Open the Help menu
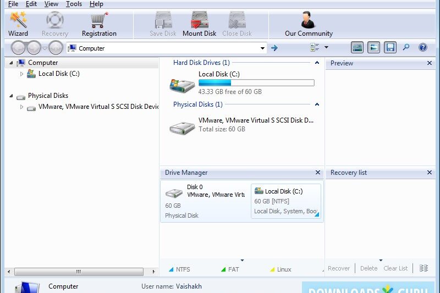The height and width of the screenshot is (293, 440). 96,4
